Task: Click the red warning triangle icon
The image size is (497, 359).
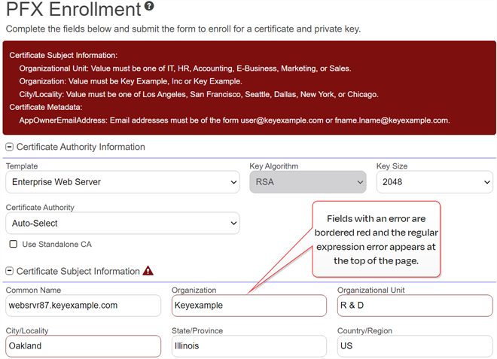Action: [x=148, y=271]
